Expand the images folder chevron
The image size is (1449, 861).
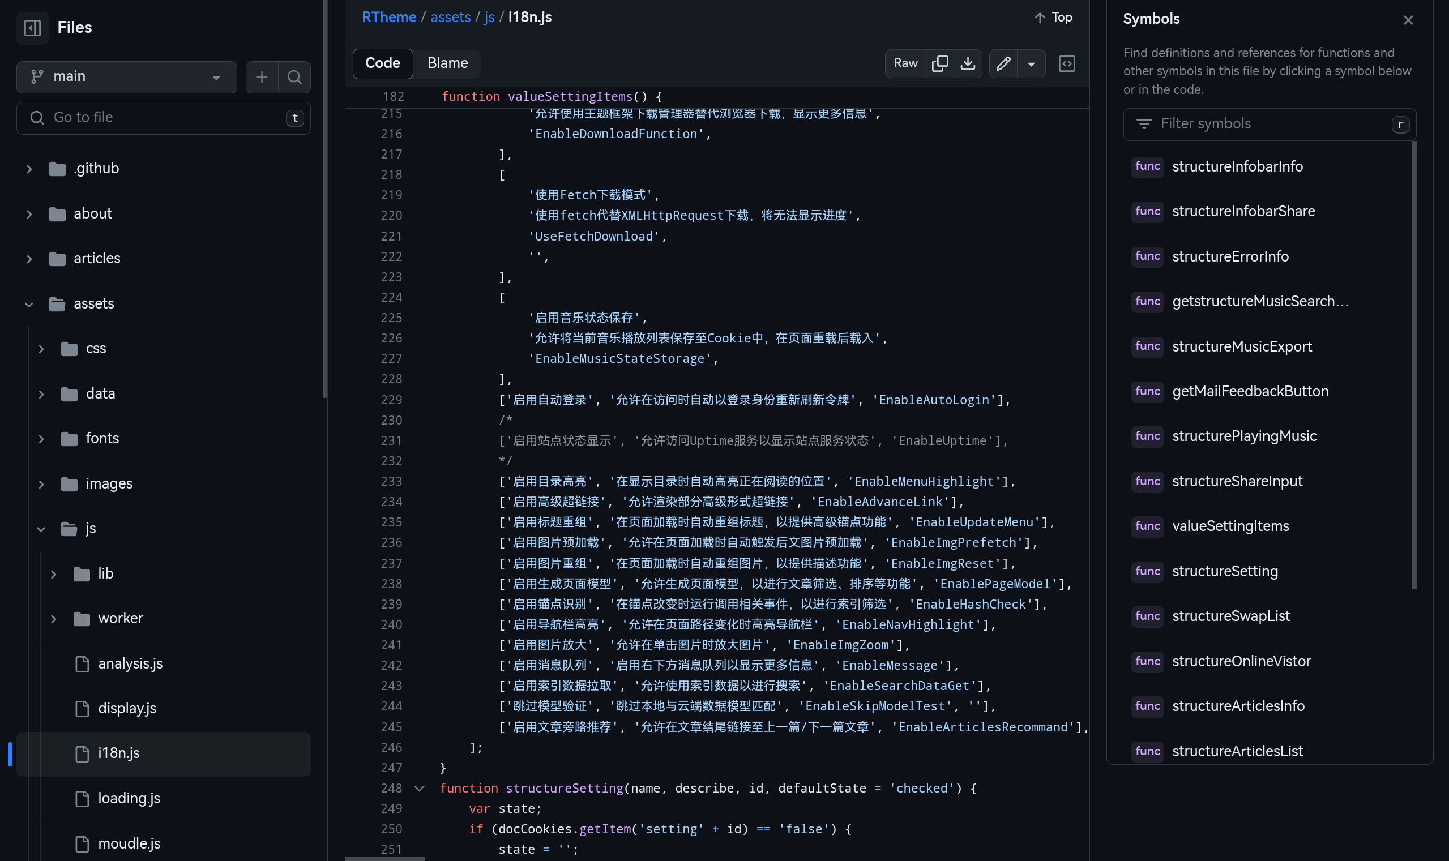[41, 484]
